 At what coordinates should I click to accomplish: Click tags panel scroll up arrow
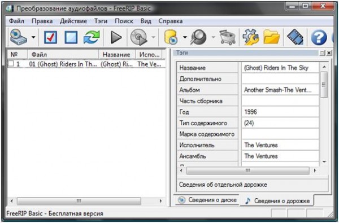click(324, 67)
